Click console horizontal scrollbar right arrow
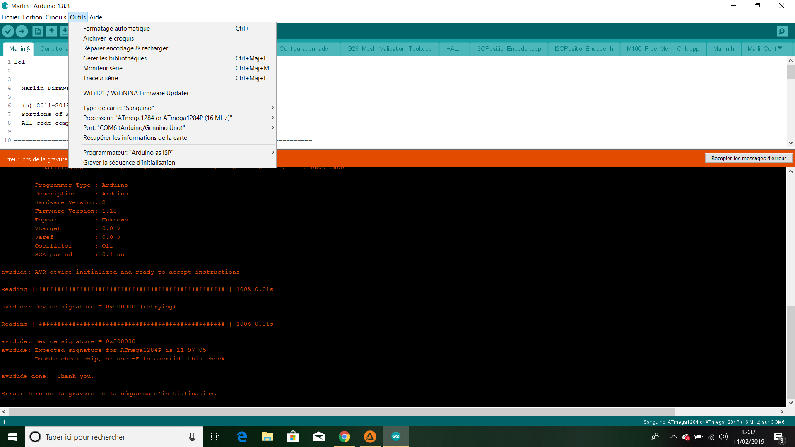The width and height of the screenshot is (795, 447). click(x=782, y=411)
